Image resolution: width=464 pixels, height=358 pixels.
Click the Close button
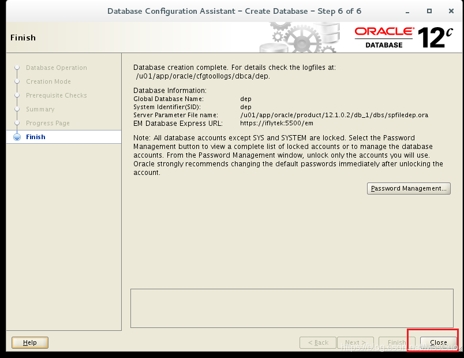tap(438, 342)
